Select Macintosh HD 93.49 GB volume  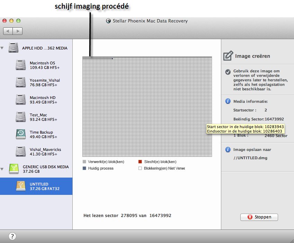click(36, 100)
